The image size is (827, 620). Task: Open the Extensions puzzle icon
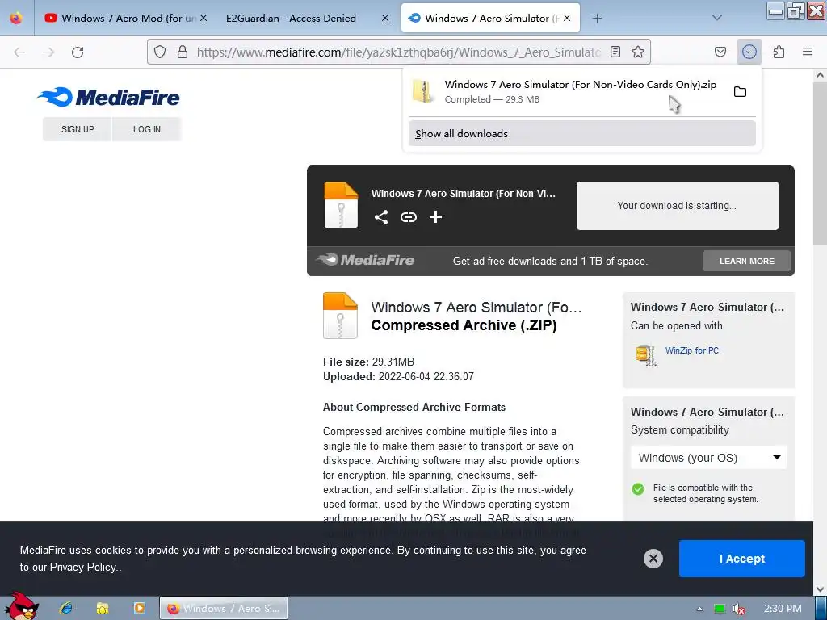[779, 52]
